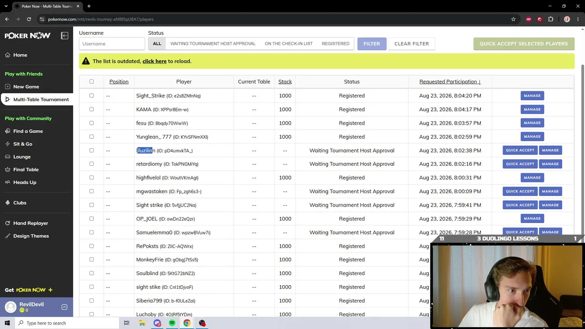
Task: Open Chrome extensions puzzle menu
Action: (551, 19)
